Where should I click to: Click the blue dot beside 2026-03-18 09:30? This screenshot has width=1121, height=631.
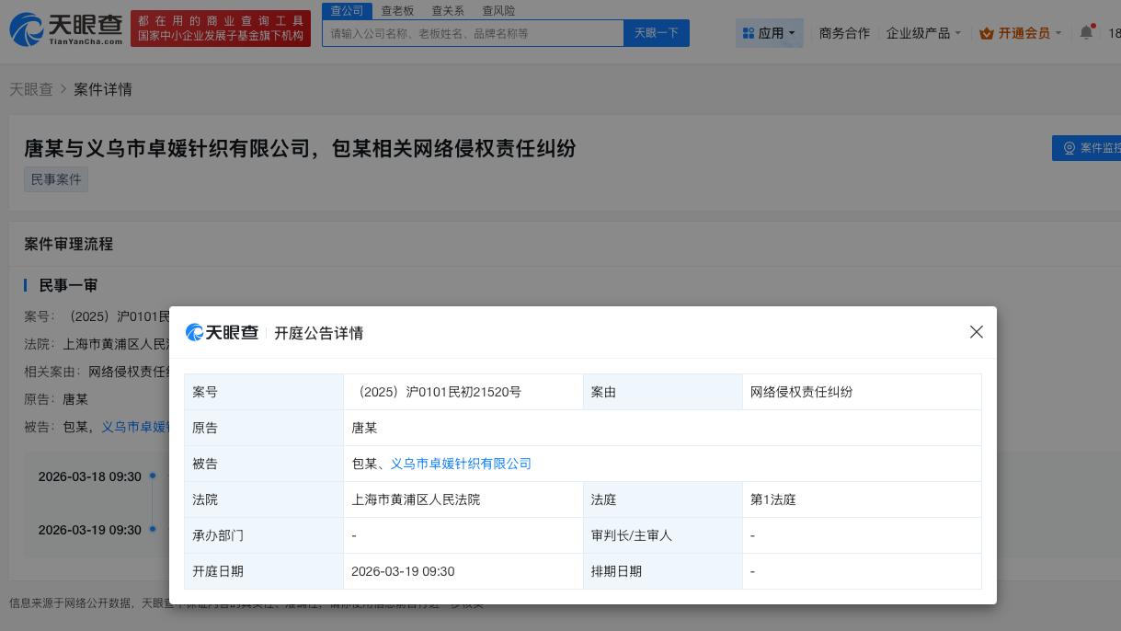152,476
